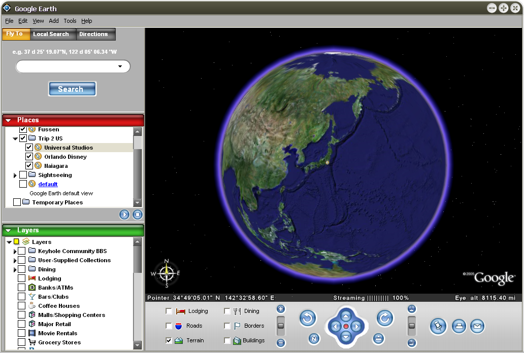Open the Add menu
The height and width of the screenshot is (353, 524).
tap(53, 21)
